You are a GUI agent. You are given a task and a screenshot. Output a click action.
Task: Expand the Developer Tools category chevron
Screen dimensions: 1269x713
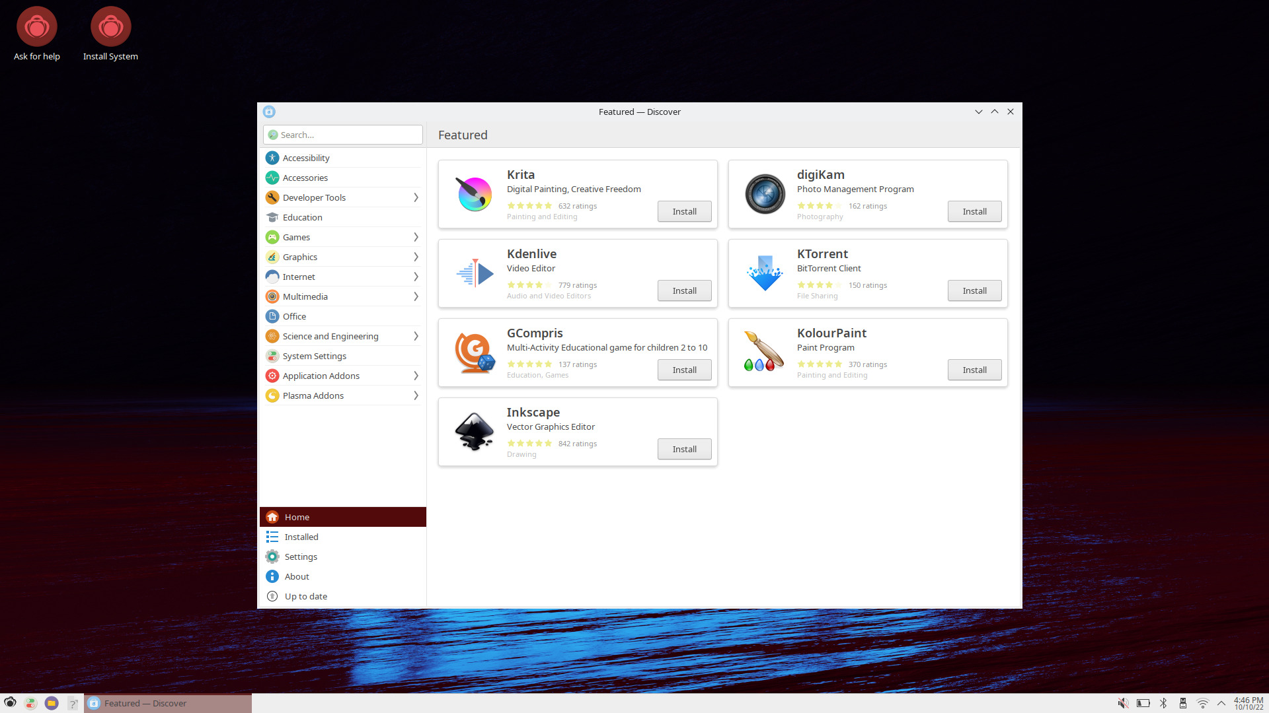(x=416, y=197)
